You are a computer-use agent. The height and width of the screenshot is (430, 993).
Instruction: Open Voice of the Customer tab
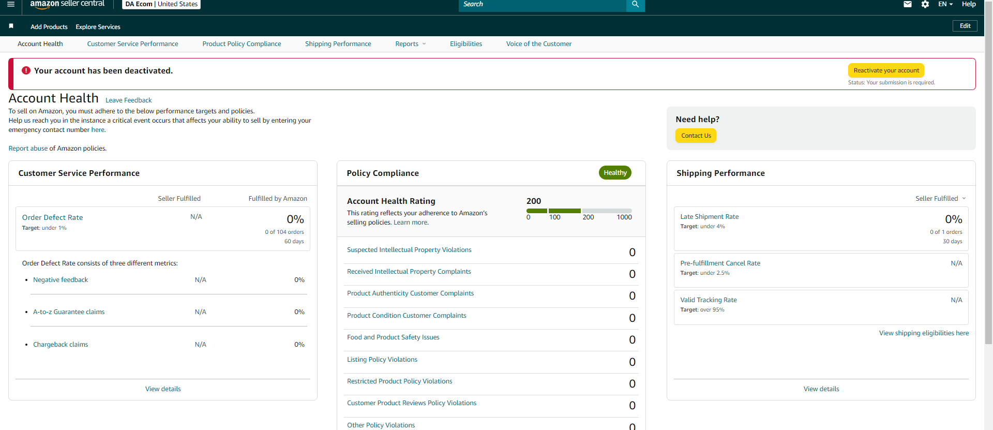[x=539, y=44]
